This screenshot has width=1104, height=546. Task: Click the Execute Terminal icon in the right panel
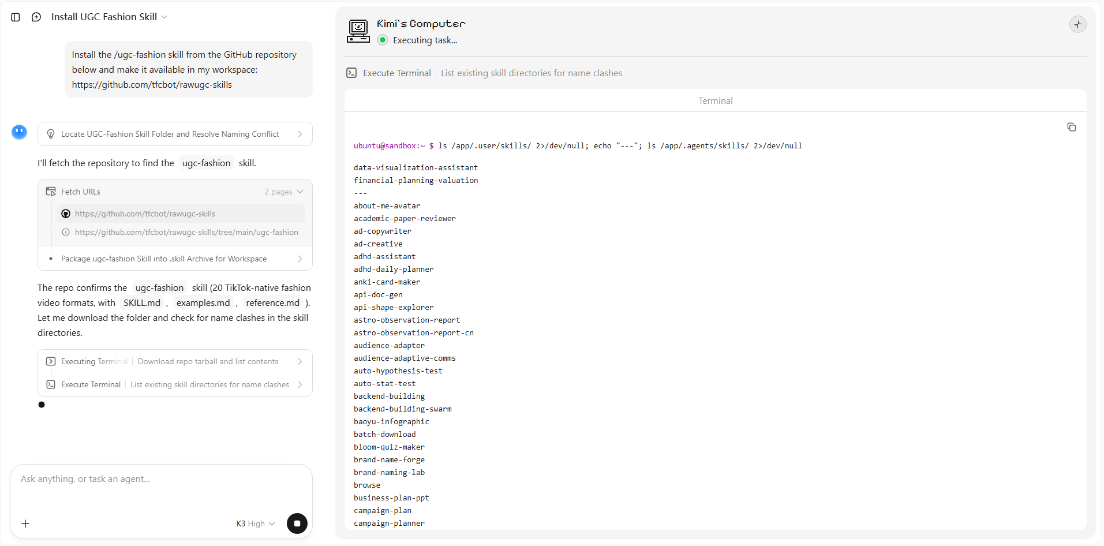click(351, 73)
